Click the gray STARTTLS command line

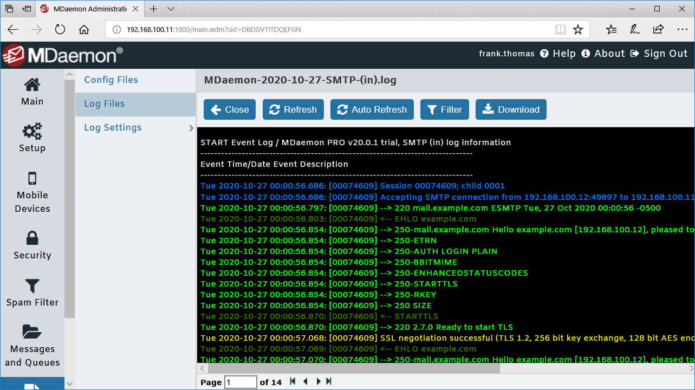(320, 316)
